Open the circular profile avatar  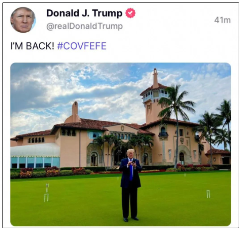pyautogui.click(x=23, y=20)
